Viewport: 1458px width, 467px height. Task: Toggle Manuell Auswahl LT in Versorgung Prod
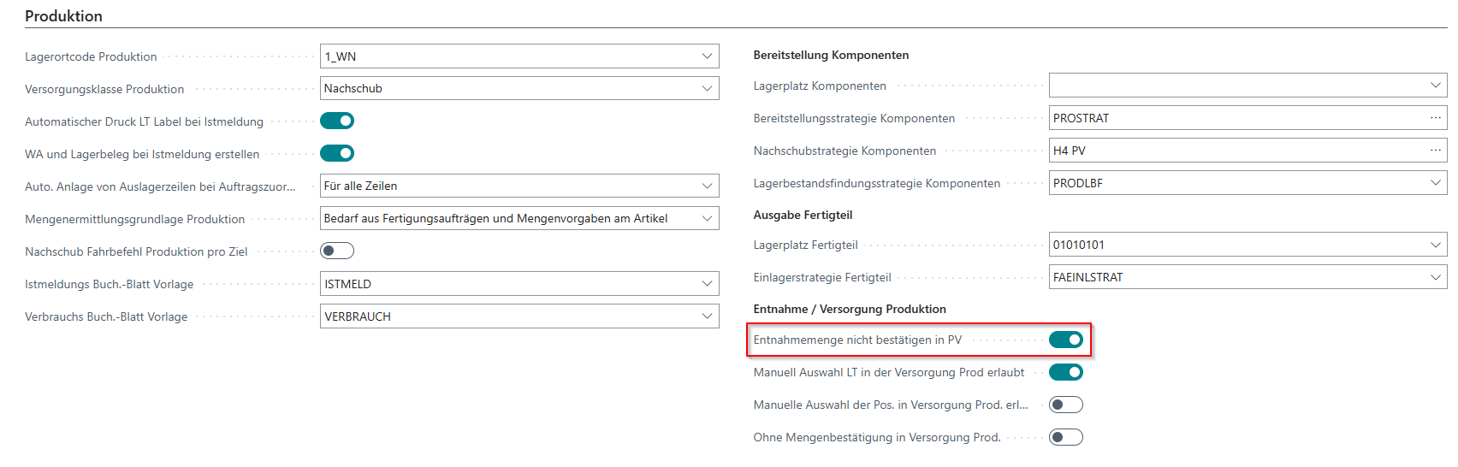1066,372
